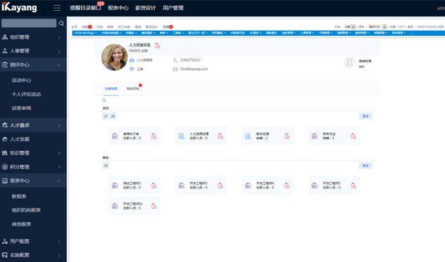Open 组织机构报表 under 报表中心
This screenshot has height=262, width=445.
click(26, 210)
